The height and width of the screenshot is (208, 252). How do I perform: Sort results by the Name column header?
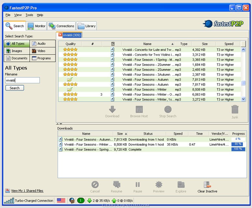[148, 44]
